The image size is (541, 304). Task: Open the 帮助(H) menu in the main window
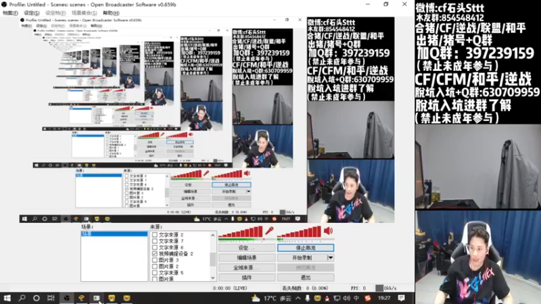coord(111,13)
